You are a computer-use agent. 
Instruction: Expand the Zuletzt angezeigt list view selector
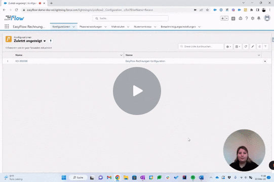(45, 41)
